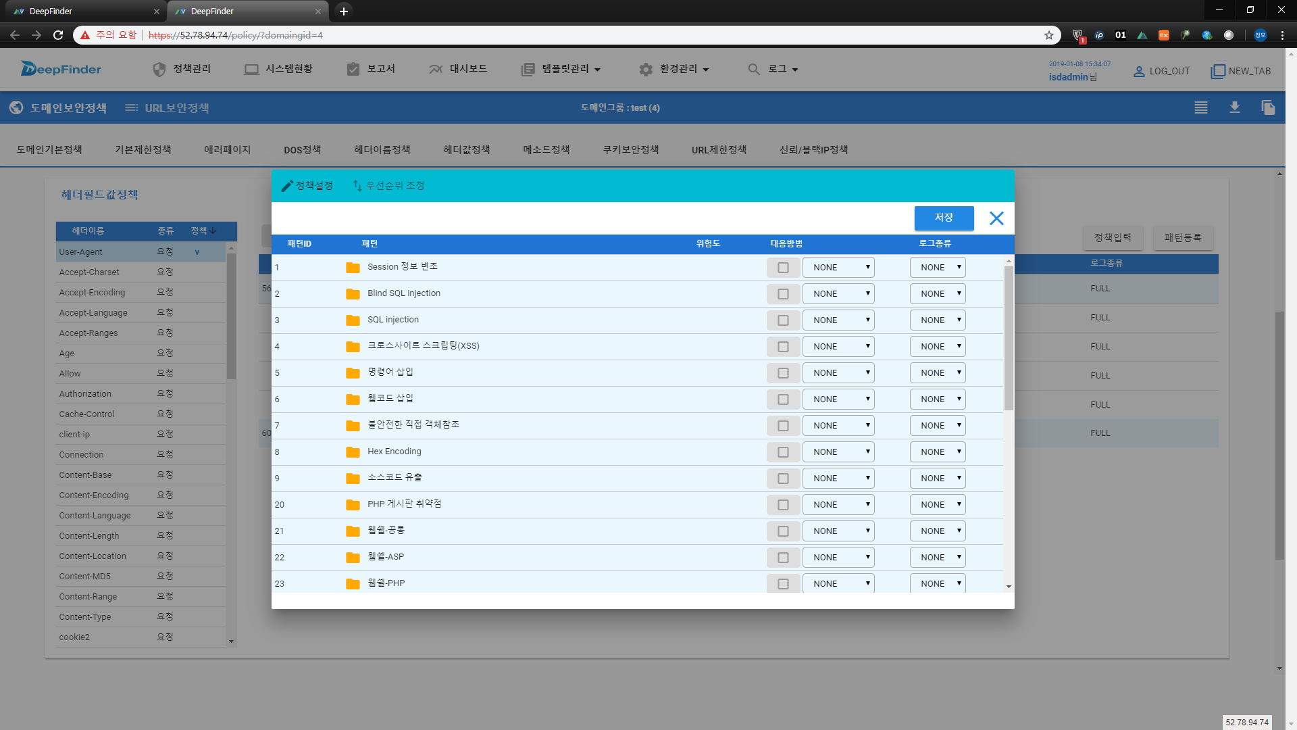Open the 신뢰/블랙IP정책 tab
The width and height of the screenshot is (1297, 730).
tap(813, 150)
